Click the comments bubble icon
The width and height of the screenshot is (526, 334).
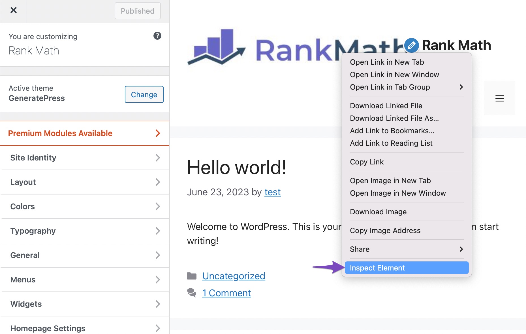click(x=192, y=293)
